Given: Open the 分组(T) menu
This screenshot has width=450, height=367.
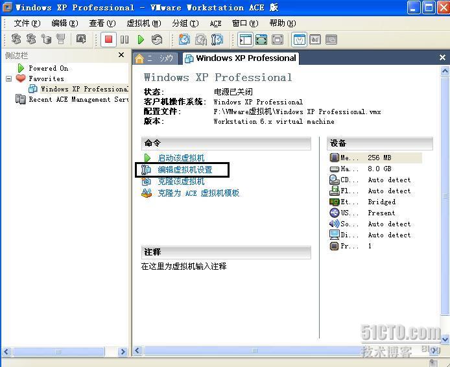Looking at the screenshot, I should coord(185,23).
